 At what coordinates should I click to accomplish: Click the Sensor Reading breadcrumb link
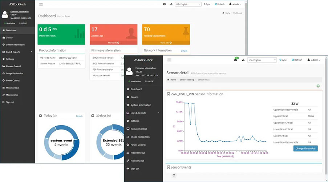pos(187,79)
